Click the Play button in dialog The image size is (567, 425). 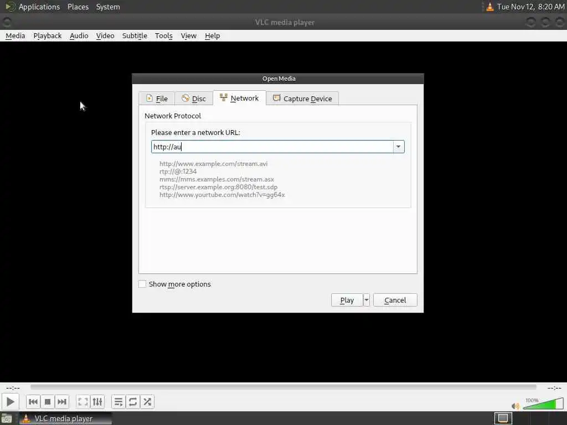(347, 300)
